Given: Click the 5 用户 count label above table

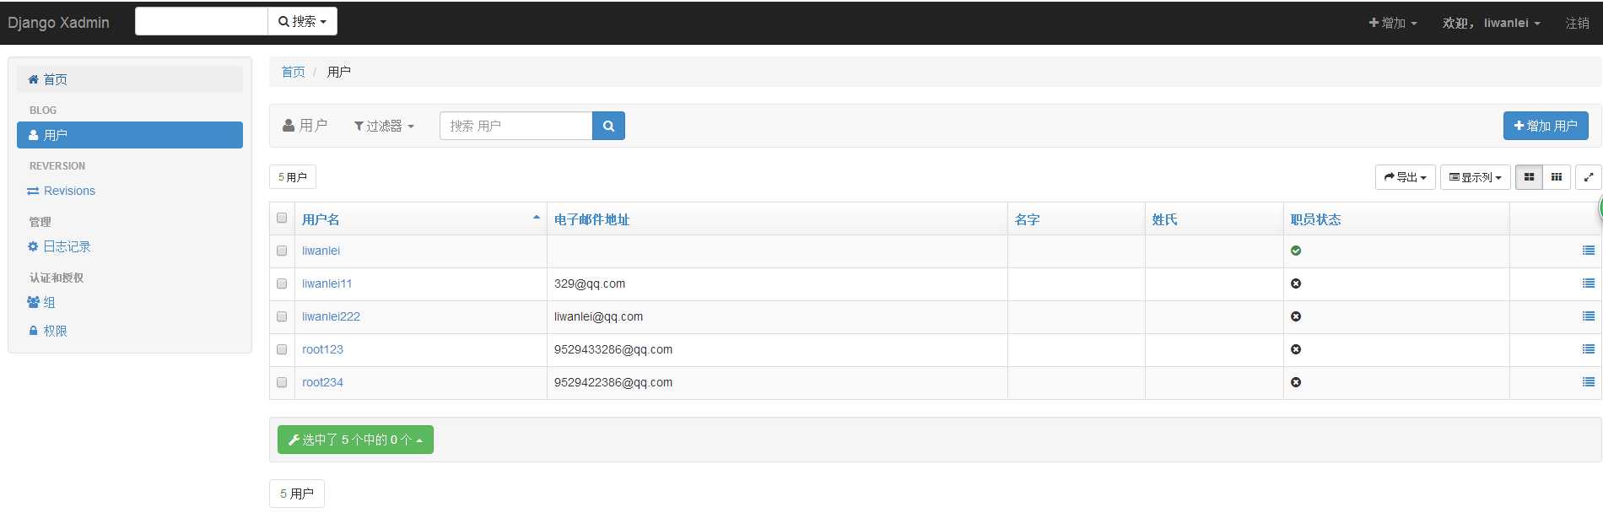Looking at the screenshot, I should 293,177.
